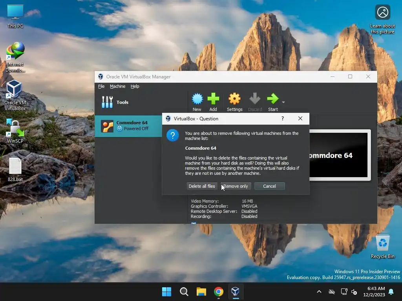402x301 pixels.
Task: Maximize the VirtualBox Manager window
Action: [350, 76]
